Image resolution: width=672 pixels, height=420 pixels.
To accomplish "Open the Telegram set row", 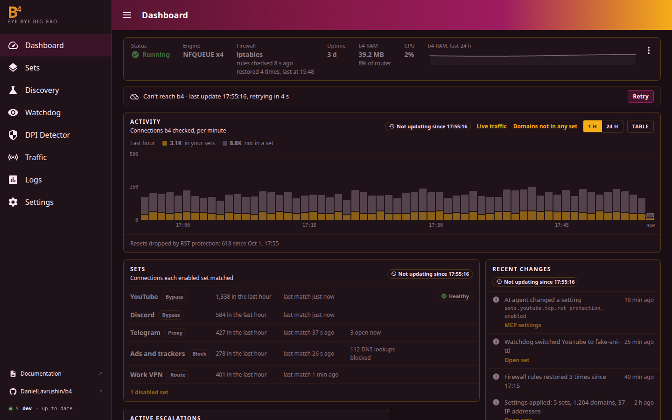I will 301,333.
